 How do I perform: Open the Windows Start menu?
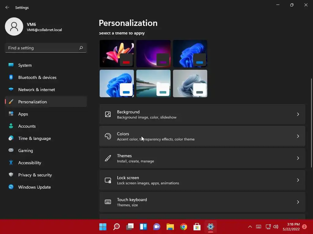pyautogui.click(x=103, y=227)
